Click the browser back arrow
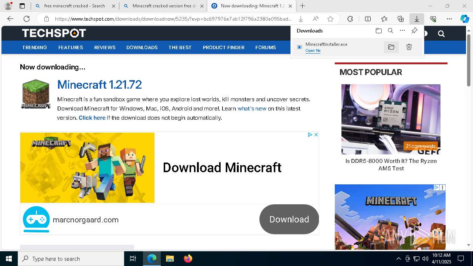 [10, 19]
